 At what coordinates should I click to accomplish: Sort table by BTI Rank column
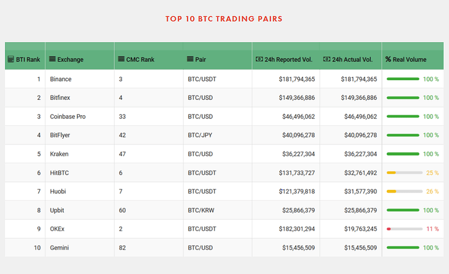[x=28, y=60]
